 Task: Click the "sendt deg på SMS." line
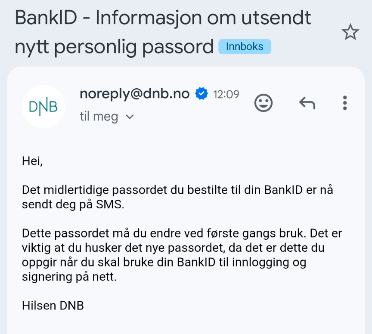(x=73, y=204)
